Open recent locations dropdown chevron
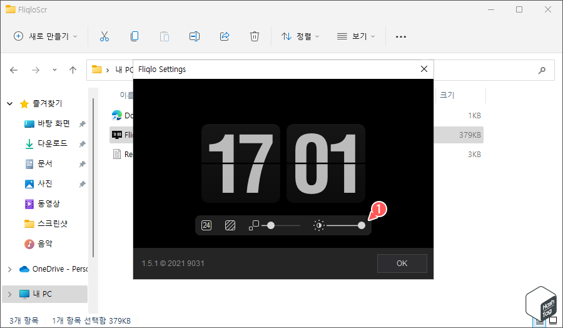The width and height of the screenshot is (563, 328). click(x=54, y=70)
